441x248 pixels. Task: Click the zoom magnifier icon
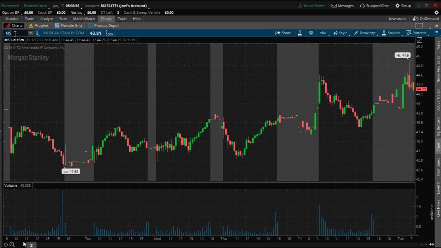click(x=12, y=245)
